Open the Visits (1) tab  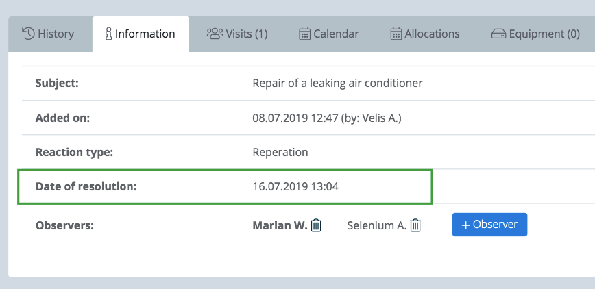[237, 34]
